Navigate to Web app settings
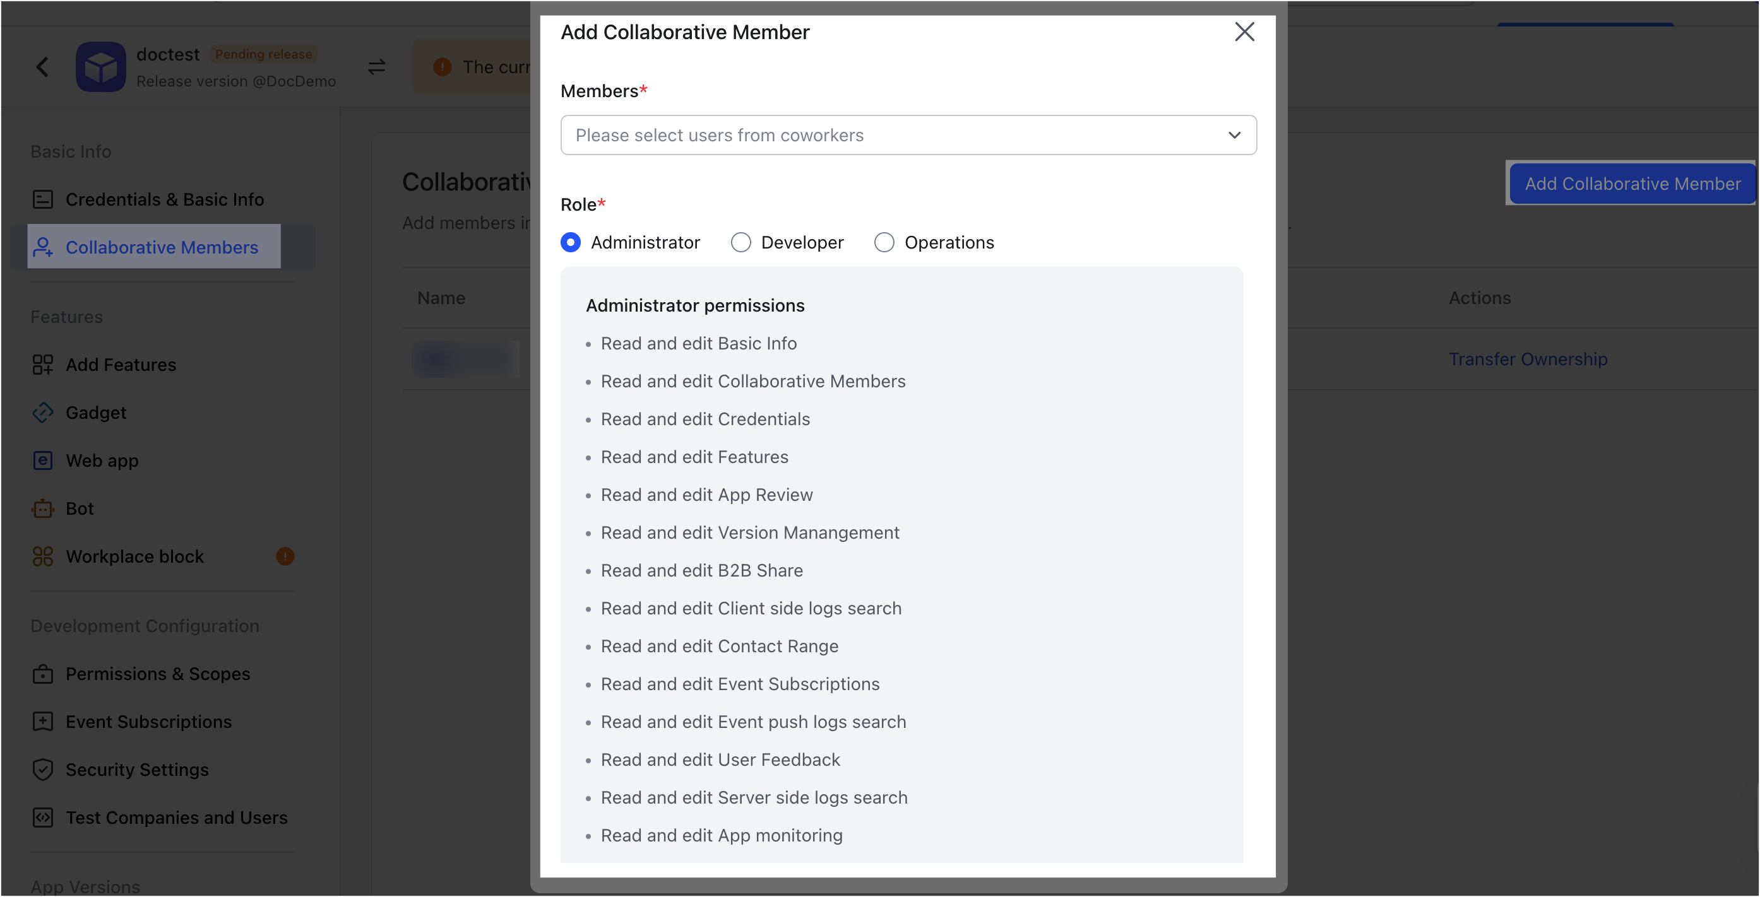 coord(102,460)
